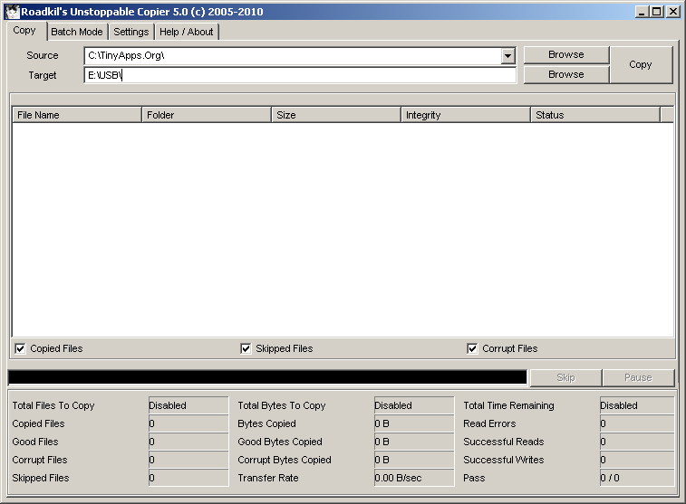Viewport: 686px width, 504px height.
Task: Open the Settings tab
Action: click(x=130, y=32)
